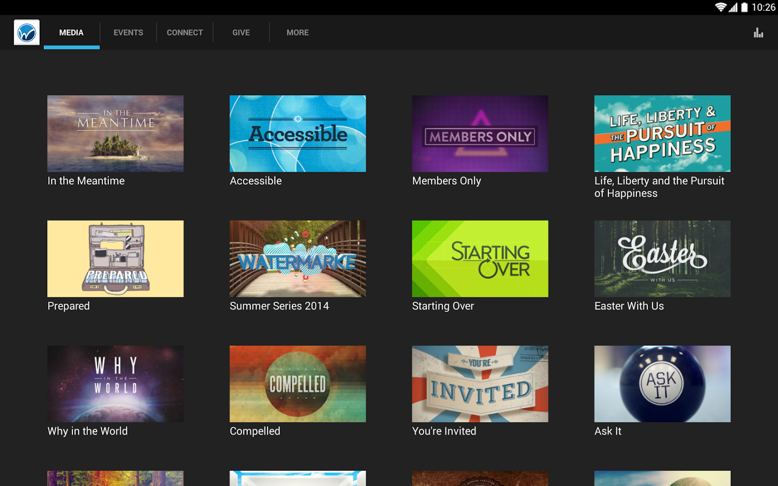Image resolution: width=778 pixels, height=486 pixels.
Task: Switch to the Media tab
Action: tap(71, 32)
